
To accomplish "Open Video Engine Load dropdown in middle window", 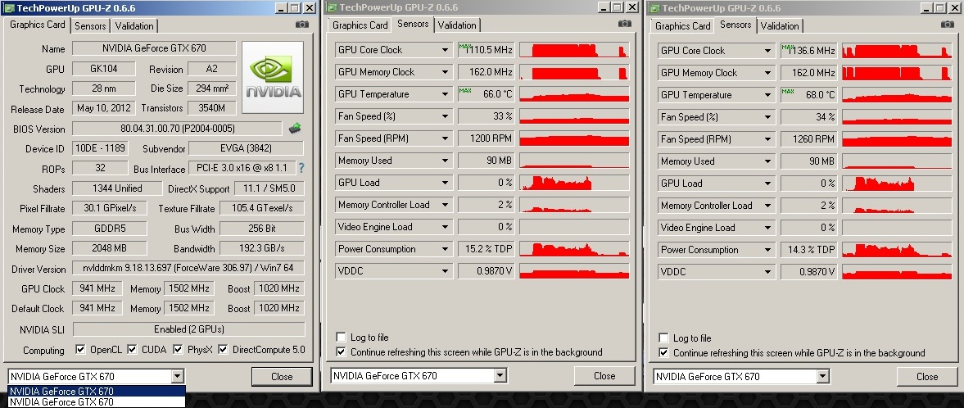I will (445, 227).
